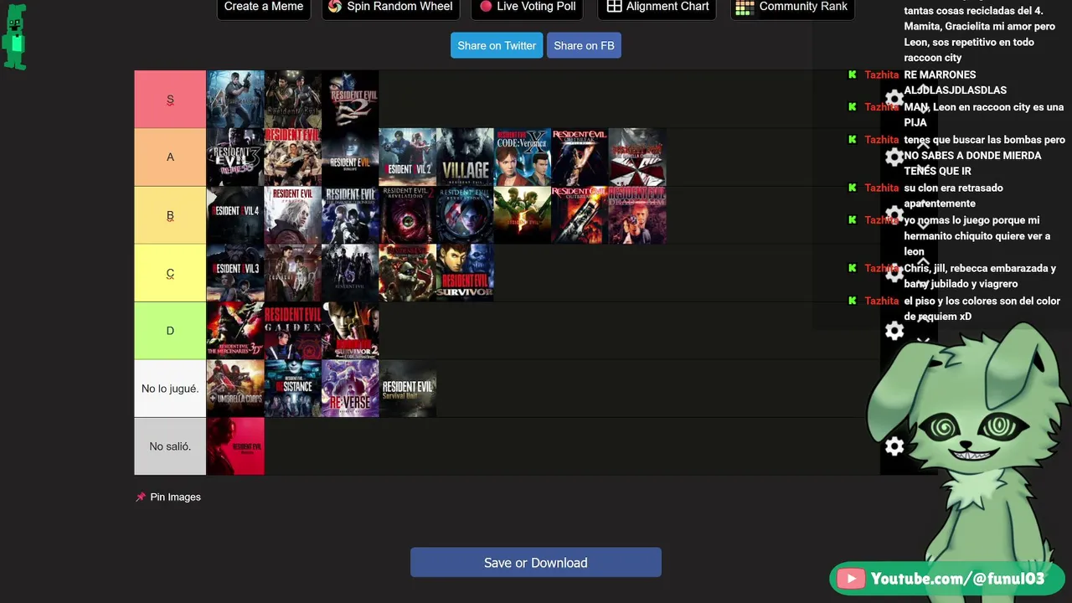Select the Resident Evil Gaiden cover
Screen dimensions: 1072x603
point(293,331)
